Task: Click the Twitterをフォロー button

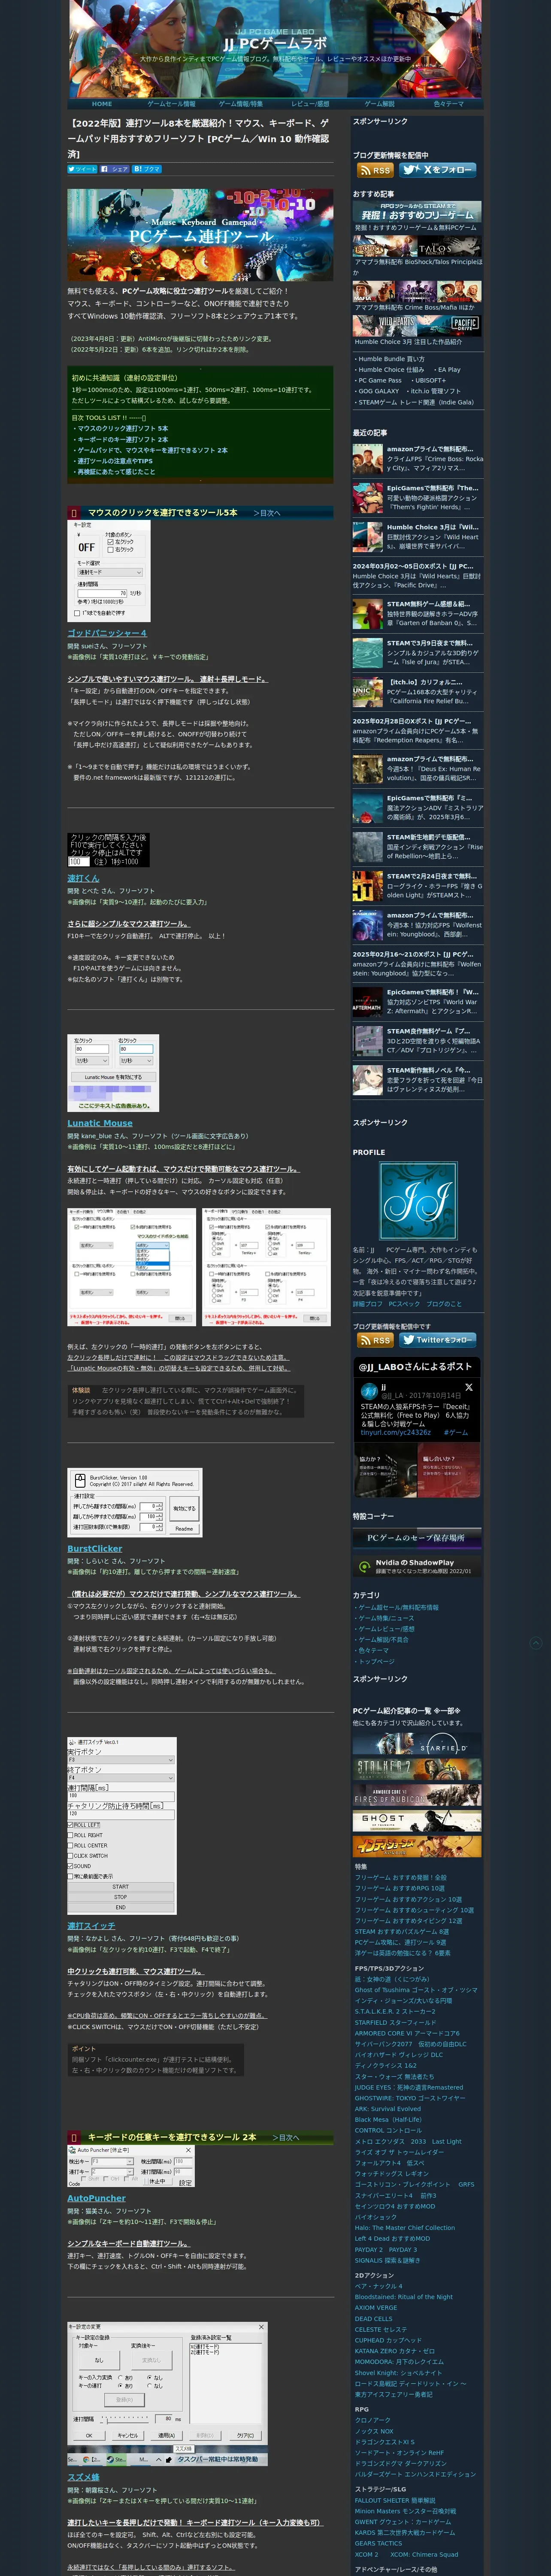Action: (x=438, y=1339)
